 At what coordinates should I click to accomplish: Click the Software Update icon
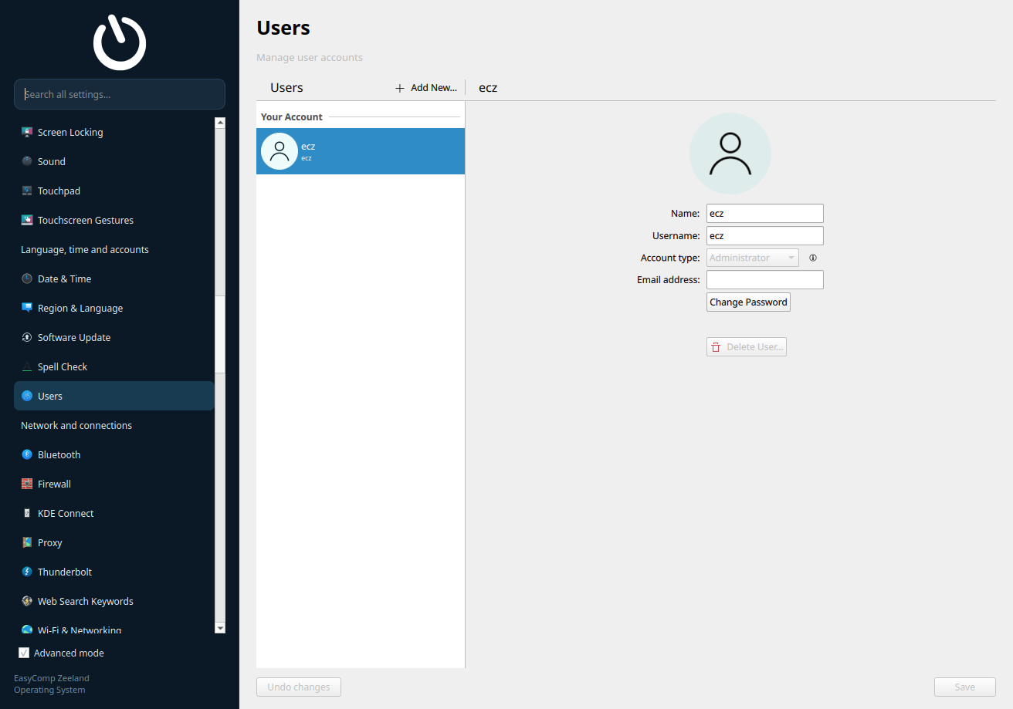pos(27,337)
